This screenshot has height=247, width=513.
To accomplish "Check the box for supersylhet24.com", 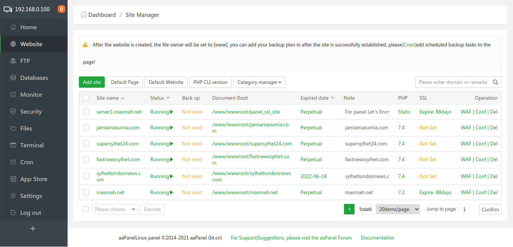I will (x=86, y=144).
